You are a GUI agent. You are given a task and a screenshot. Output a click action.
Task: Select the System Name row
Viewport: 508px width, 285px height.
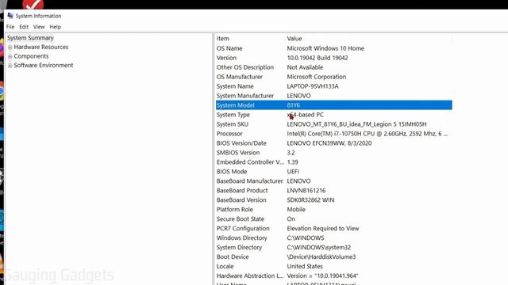tap(333, 86)
